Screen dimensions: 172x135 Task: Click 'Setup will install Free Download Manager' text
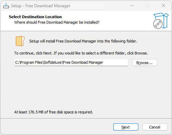click(83, 41)
